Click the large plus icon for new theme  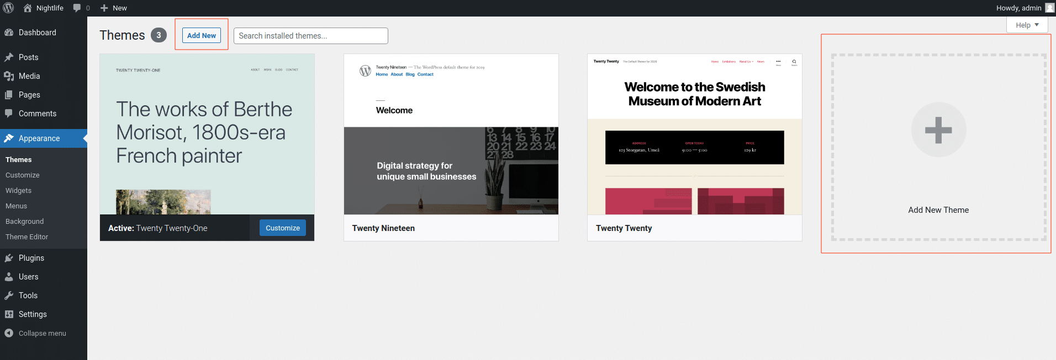(938, 130)
